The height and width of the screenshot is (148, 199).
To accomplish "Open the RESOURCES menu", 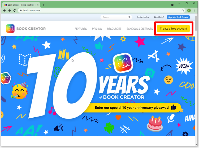I will pos(114,29).
